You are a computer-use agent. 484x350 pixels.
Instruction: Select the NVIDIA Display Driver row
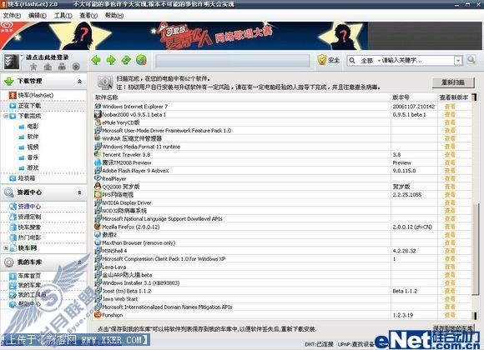pos(282,202)
